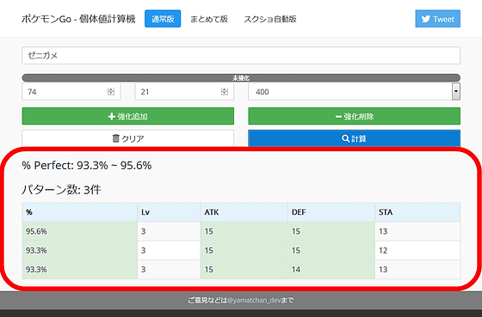
Task: Switch to the まとめて版 tab
Action: (x=209, y=19)
